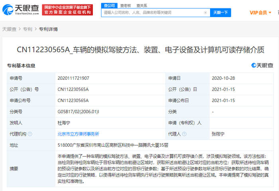This screenshot has height=191, width=279.
Task: Show help icon next to 代理人
Action: tap(184, 134)
